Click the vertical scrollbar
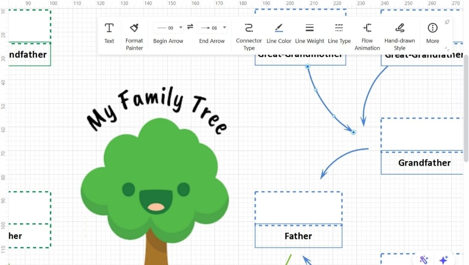The width and height of the screenshot is (469, 265). [x=466, y=108]
